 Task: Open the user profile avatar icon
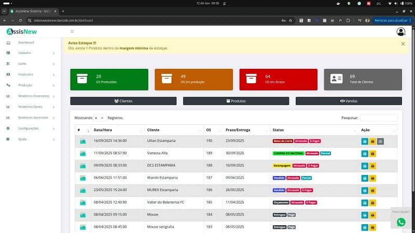coord(401,32)
